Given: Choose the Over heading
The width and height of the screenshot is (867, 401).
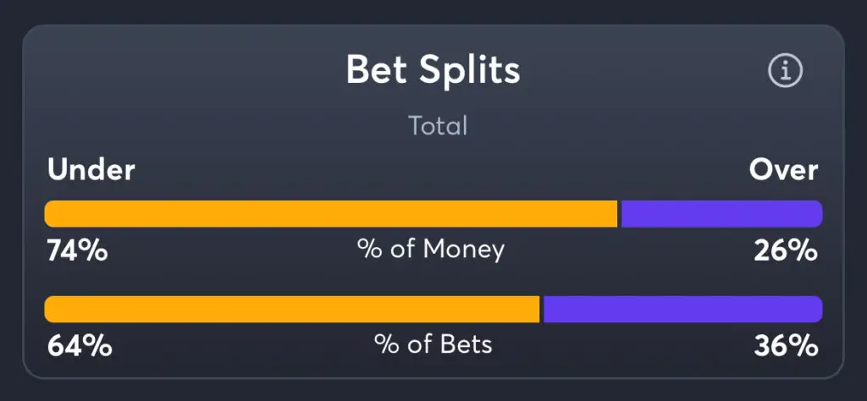Looking at the screenshot, I should coord(783,170).
